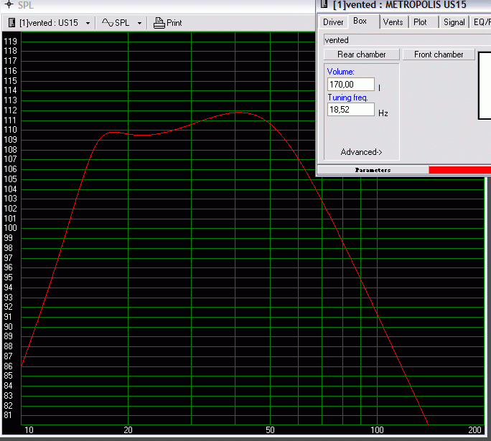Click the Print printer icon
Viewport: 491px width, 441px height.
coord(159,23)
